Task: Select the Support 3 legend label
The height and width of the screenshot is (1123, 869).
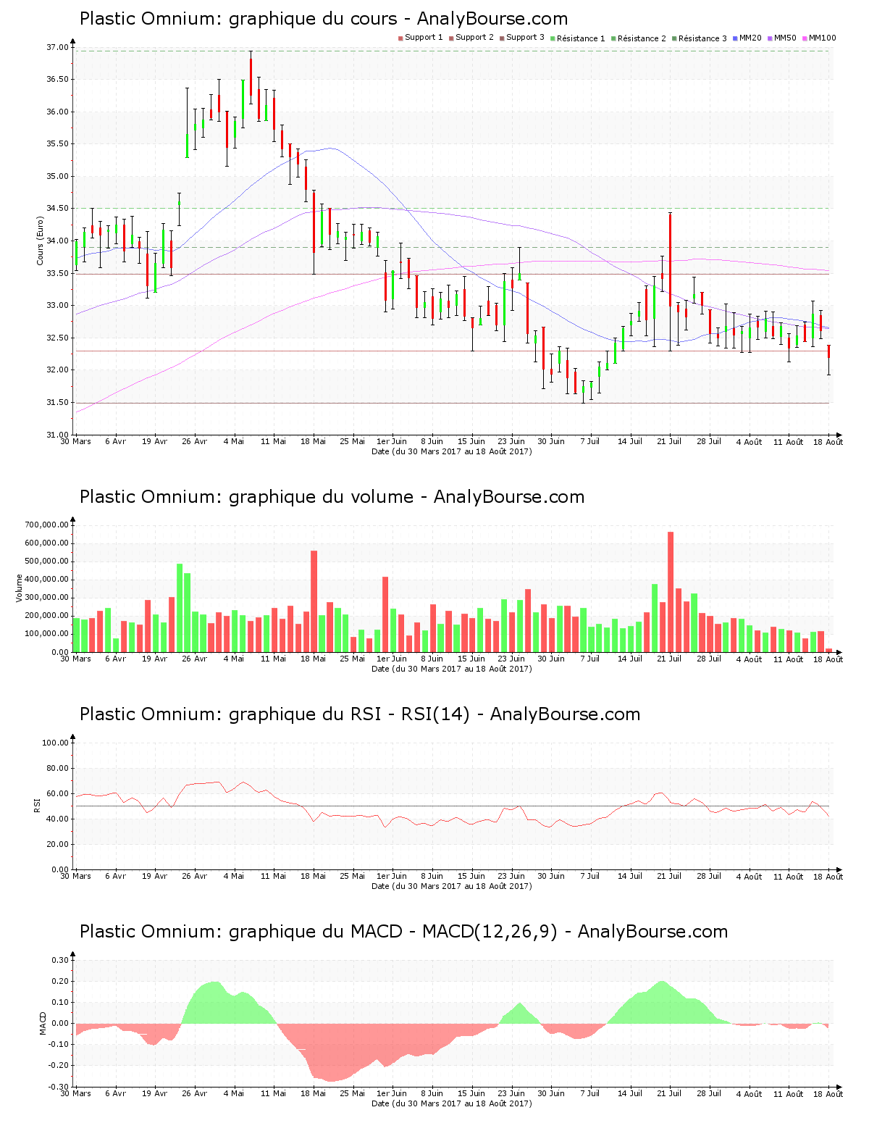Action: tap(525, 38)
